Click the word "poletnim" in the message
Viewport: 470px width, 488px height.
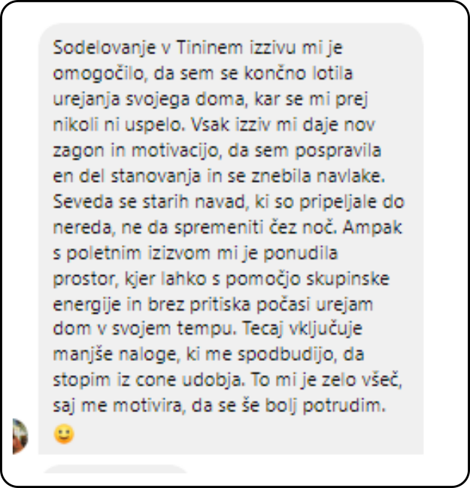(x=104, y=253)
